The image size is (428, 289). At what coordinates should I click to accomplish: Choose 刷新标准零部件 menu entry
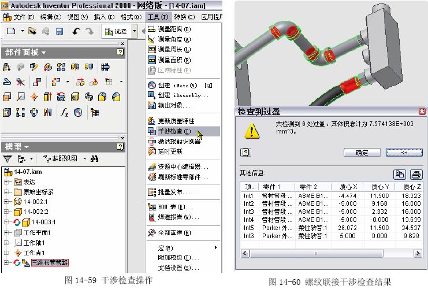coord(183,177)
